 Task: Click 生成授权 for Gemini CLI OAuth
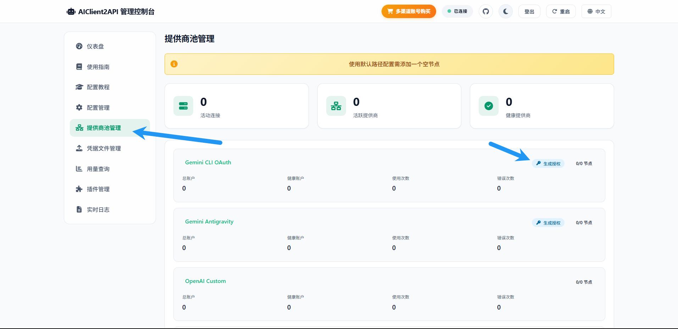548,164
